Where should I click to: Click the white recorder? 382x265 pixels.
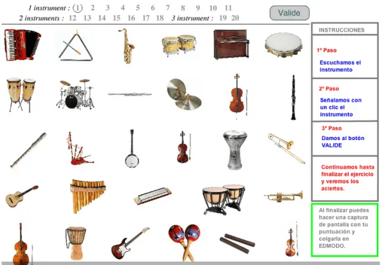(28, 150)
